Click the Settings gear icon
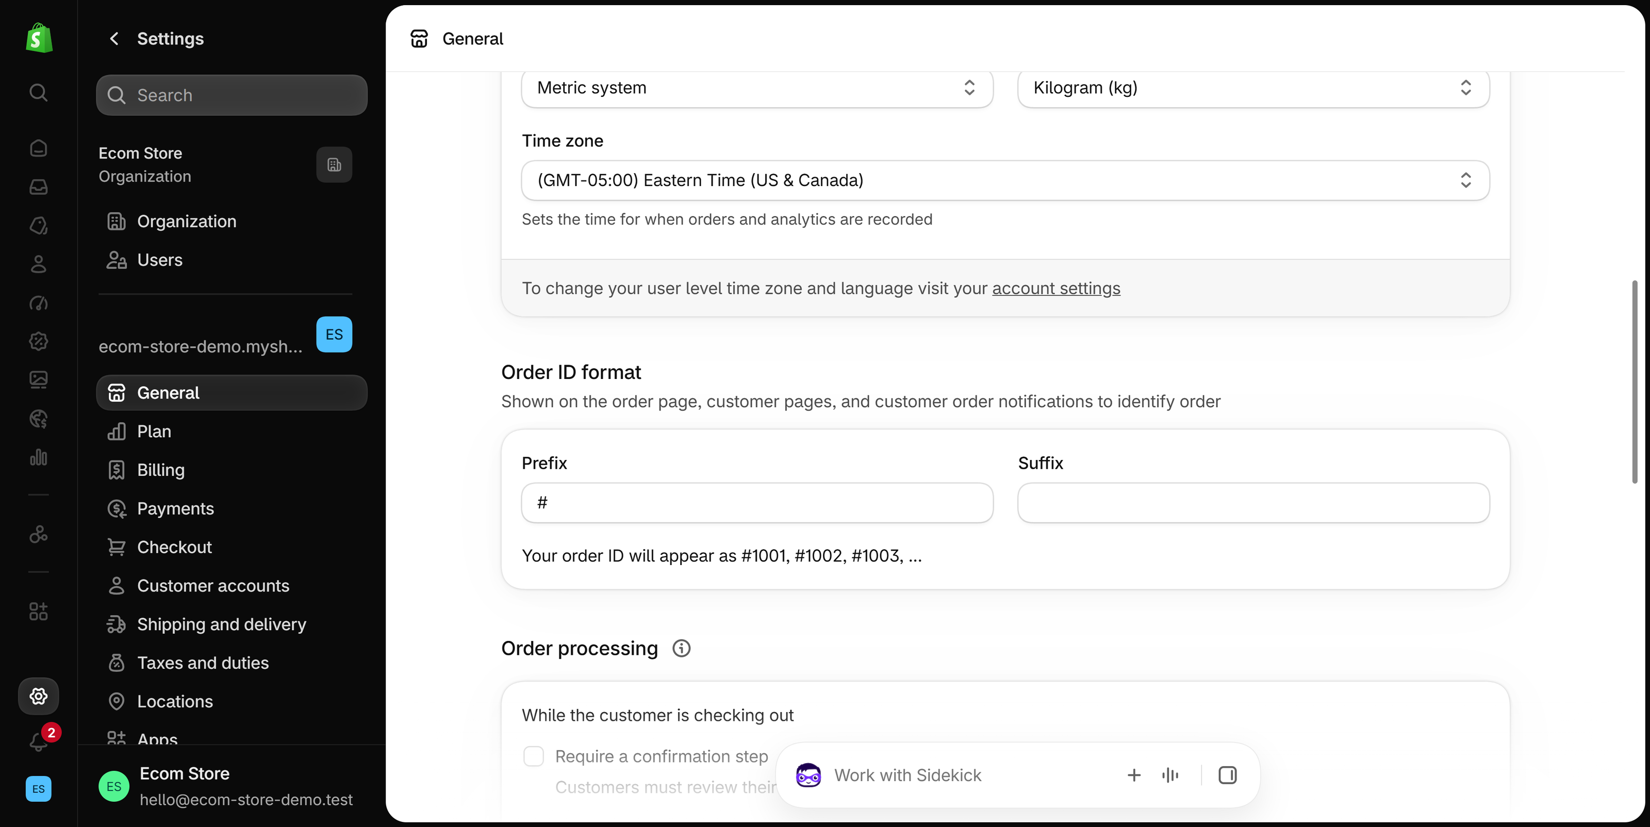Screen dimensions: 1650x827 click(x=39, y=696)
